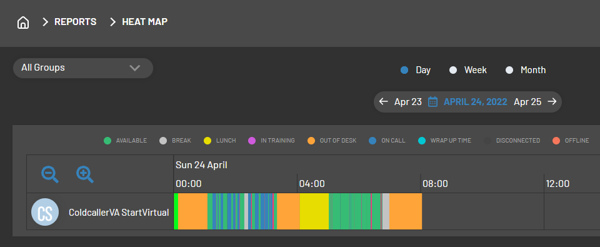Click the Sun 24 April header
The width and height of the screenshot is (600, 247).
(x=201, y=165)
